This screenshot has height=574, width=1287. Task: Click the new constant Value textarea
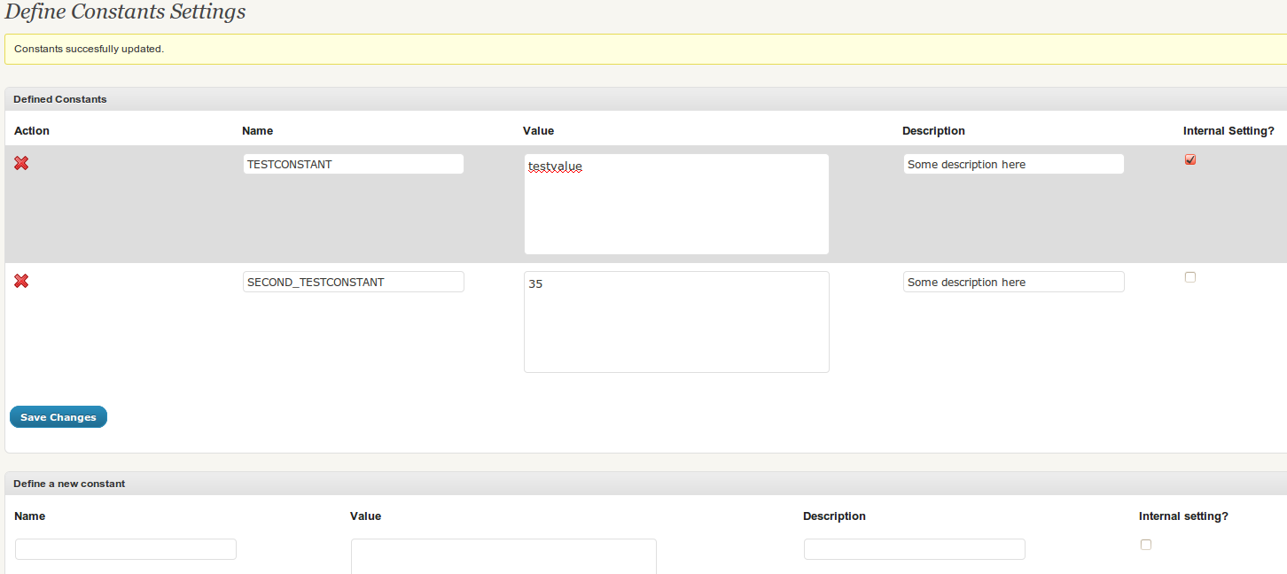pos(503,556)
